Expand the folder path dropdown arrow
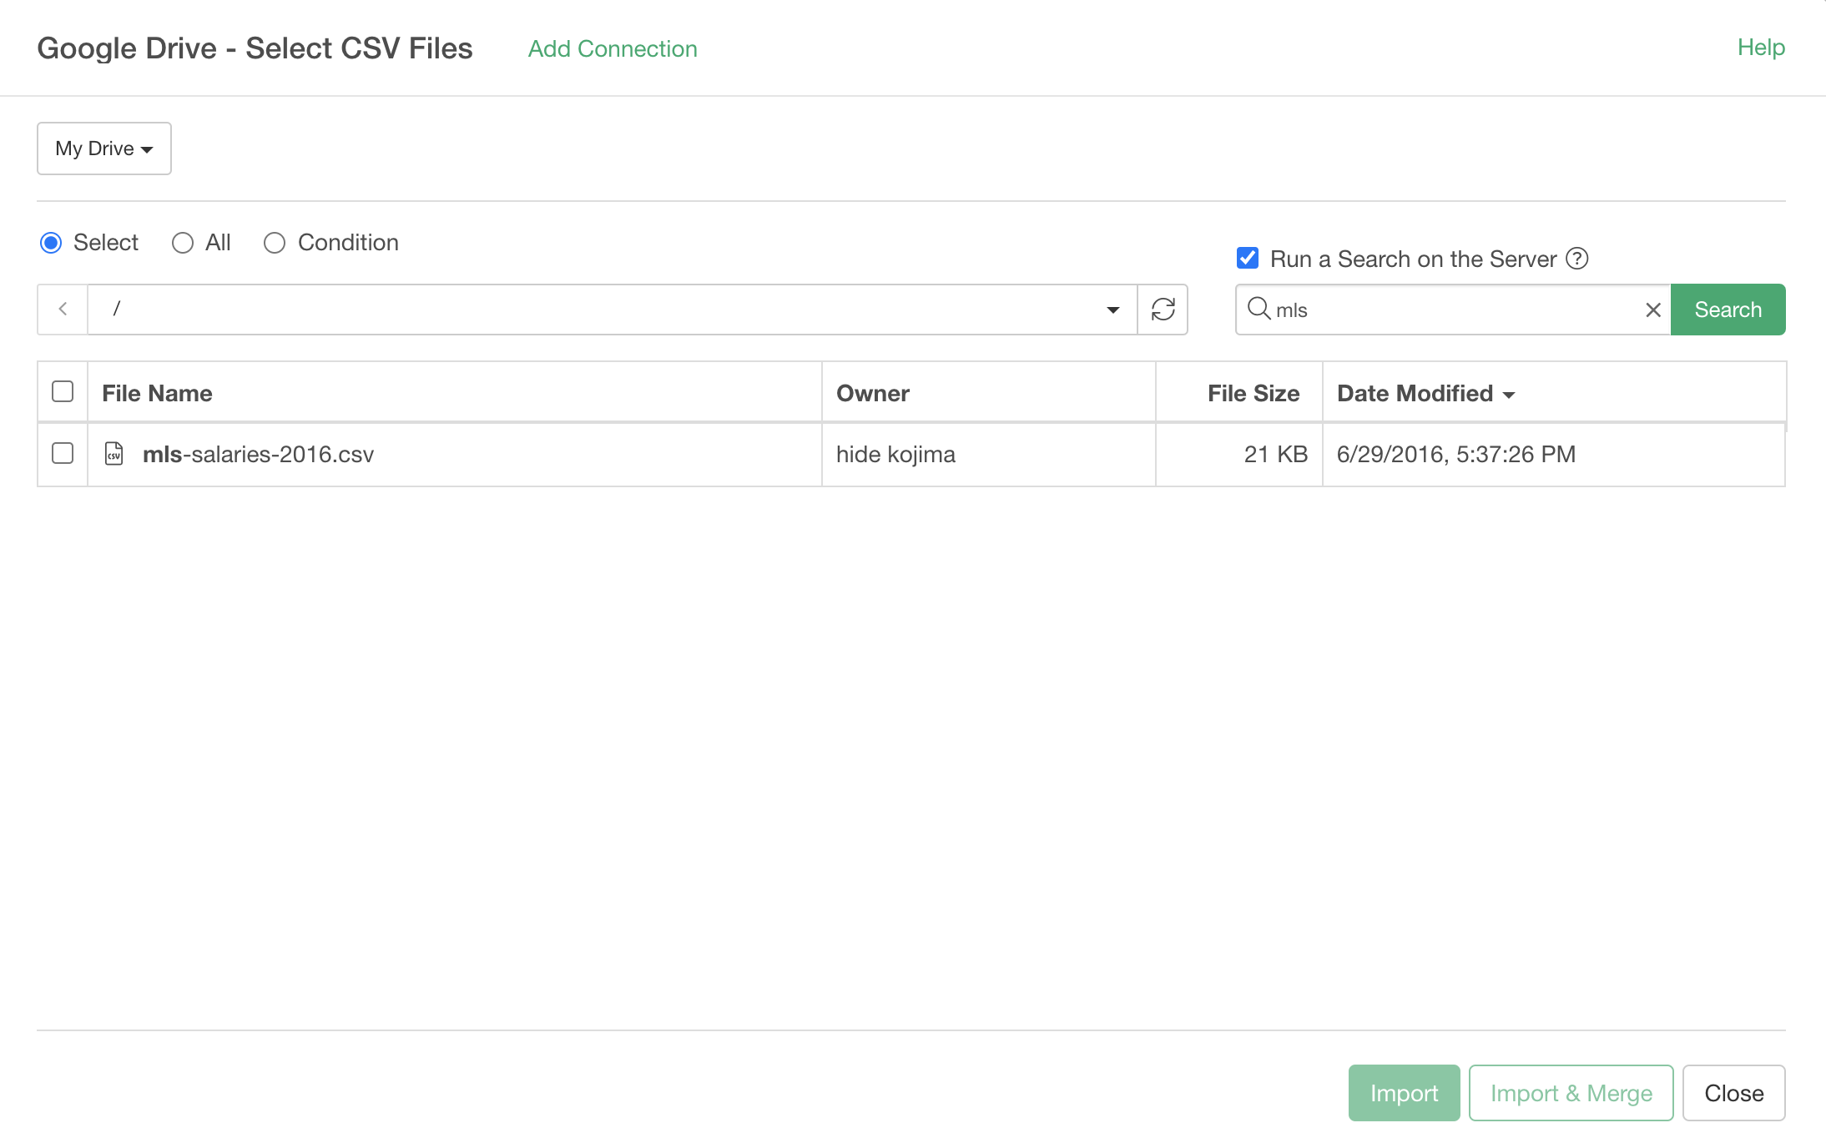This screenshot has height=1143, width=1826. pos(1112,310)
